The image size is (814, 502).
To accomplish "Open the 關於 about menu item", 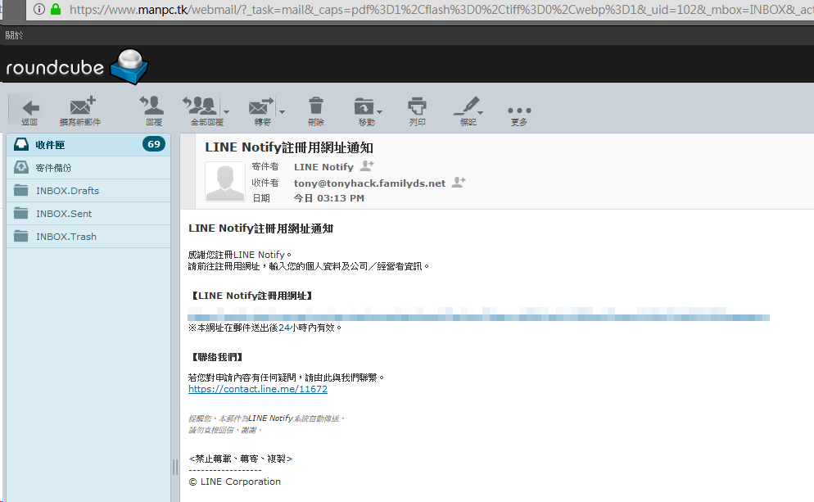I will tap(14, 35).
